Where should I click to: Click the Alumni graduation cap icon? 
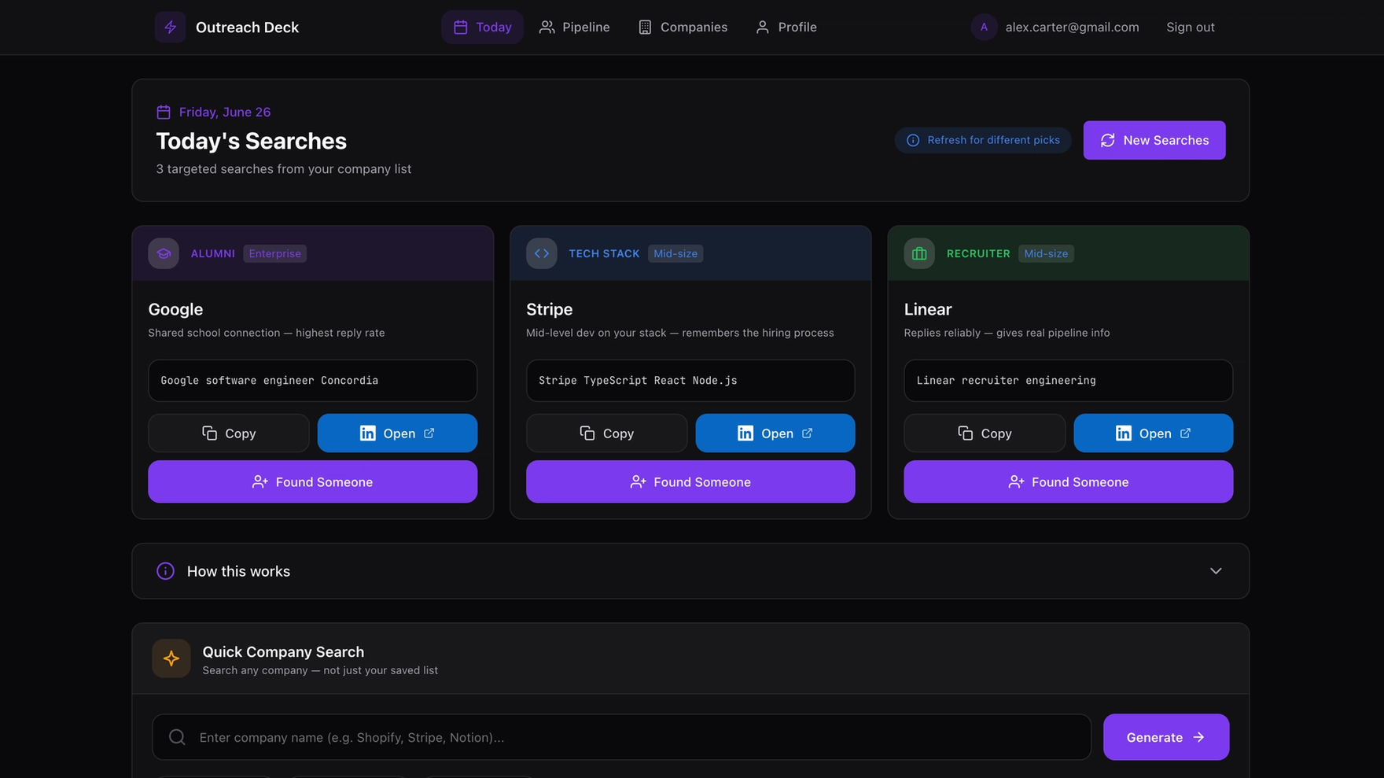tap(164, 253)
